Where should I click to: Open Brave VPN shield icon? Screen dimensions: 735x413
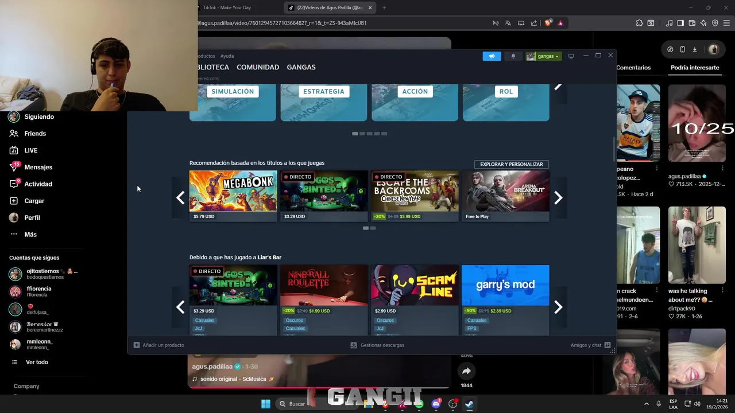[x=715, y=23]
